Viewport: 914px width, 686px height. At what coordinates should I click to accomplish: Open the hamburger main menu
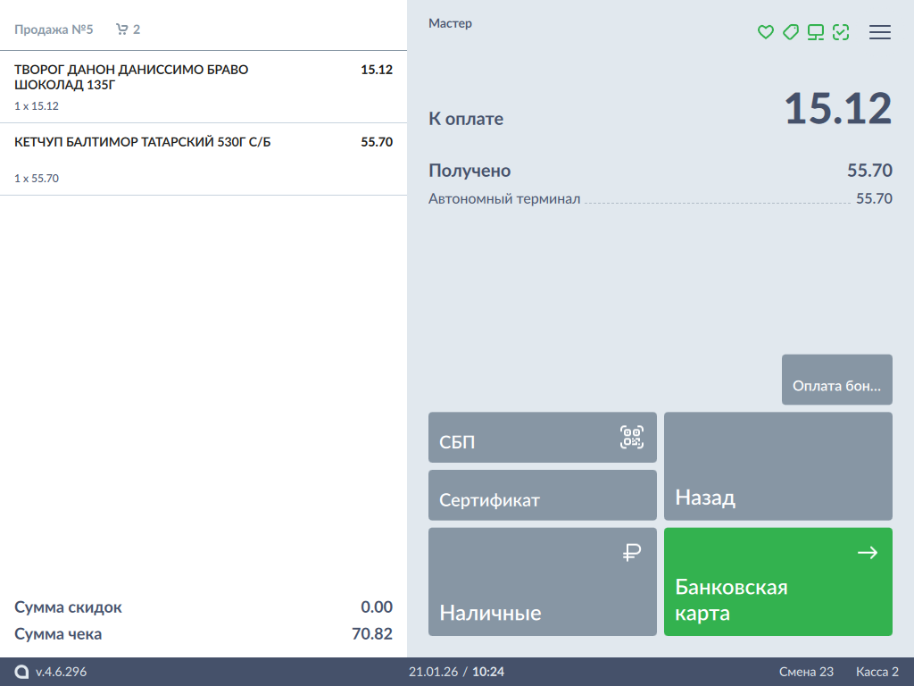click(879, 32)
